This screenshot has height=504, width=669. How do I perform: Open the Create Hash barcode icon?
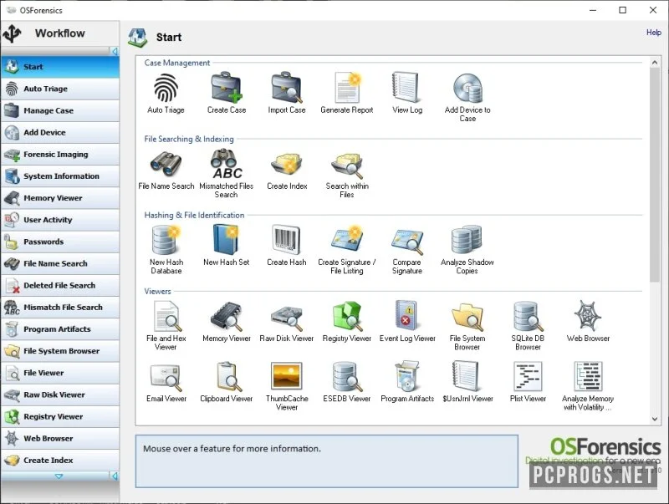[x=286, y=239]
